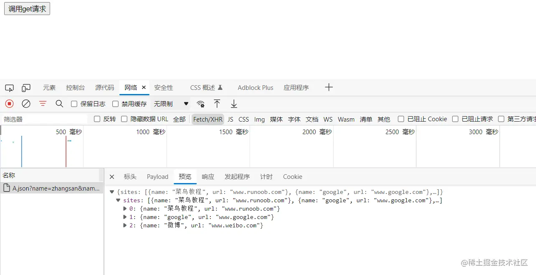Check the 隐藏数据 URL checkbox
Image resolution: width=536 pixels, height=275 pixels.
click(x=124, y=119)
